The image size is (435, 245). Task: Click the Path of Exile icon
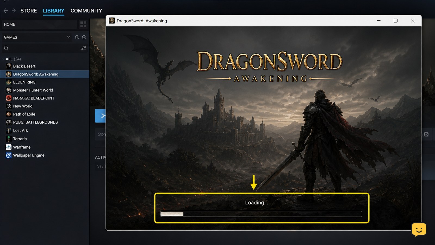tap(9, 114)
